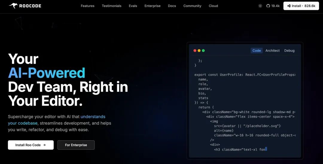The width and height of the screenshot is (323, 164).
Task: Open Docs from the navigation bar
Action: 172,6
